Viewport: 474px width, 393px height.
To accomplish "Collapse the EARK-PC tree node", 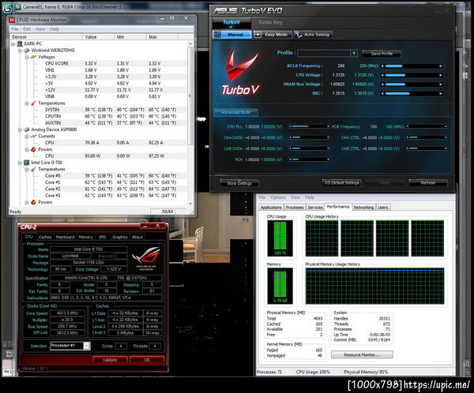I will [x=13, y=44].
